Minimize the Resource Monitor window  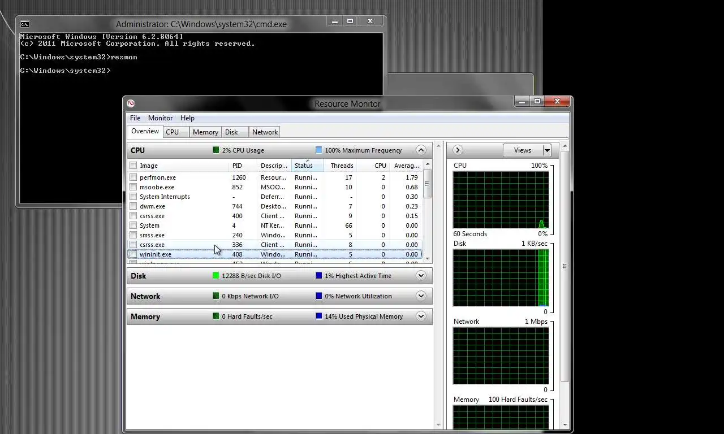tap(522, 102)
